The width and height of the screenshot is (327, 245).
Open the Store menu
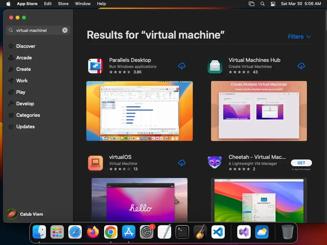(63, 4)
